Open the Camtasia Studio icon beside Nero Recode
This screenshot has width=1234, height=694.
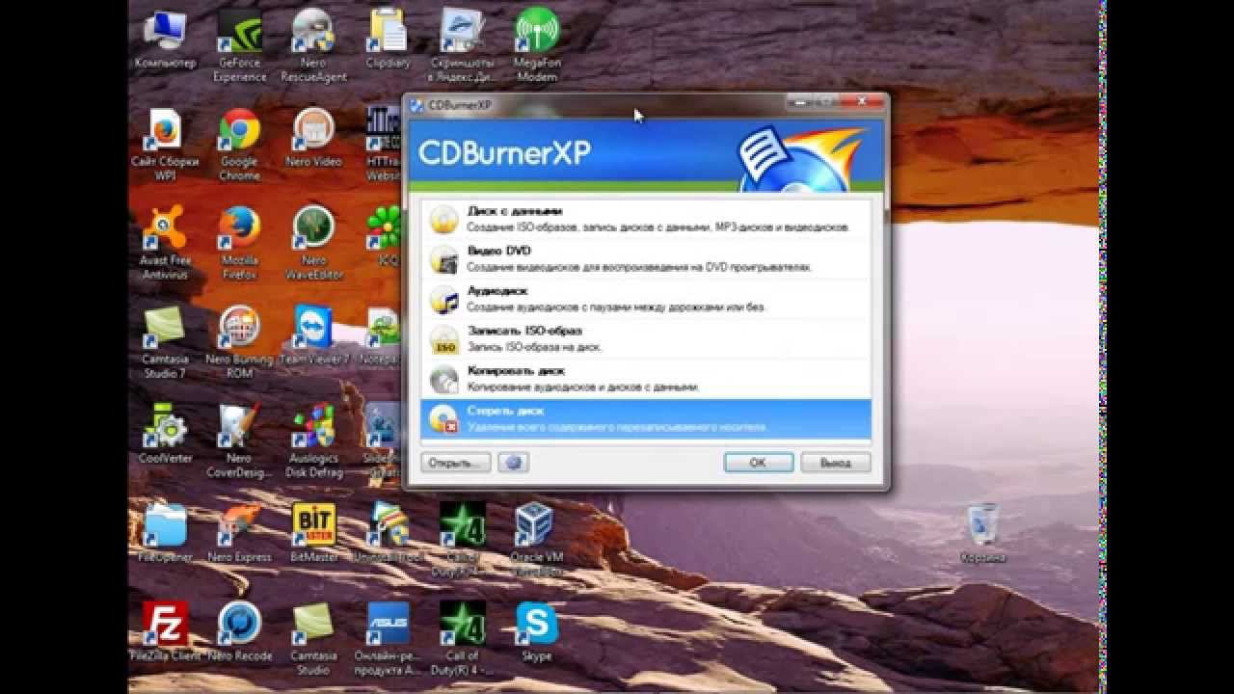[313, 637]
